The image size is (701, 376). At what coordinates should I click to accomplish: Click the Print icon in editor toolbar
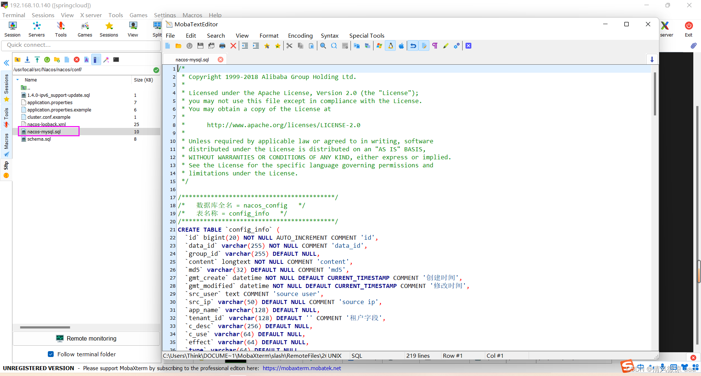click(222, 46)
